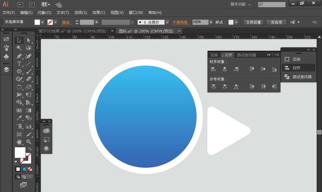Viewport: 322px width, 192px height.
Task: Select the Magic Wand tool
Action: coord(19,48)
